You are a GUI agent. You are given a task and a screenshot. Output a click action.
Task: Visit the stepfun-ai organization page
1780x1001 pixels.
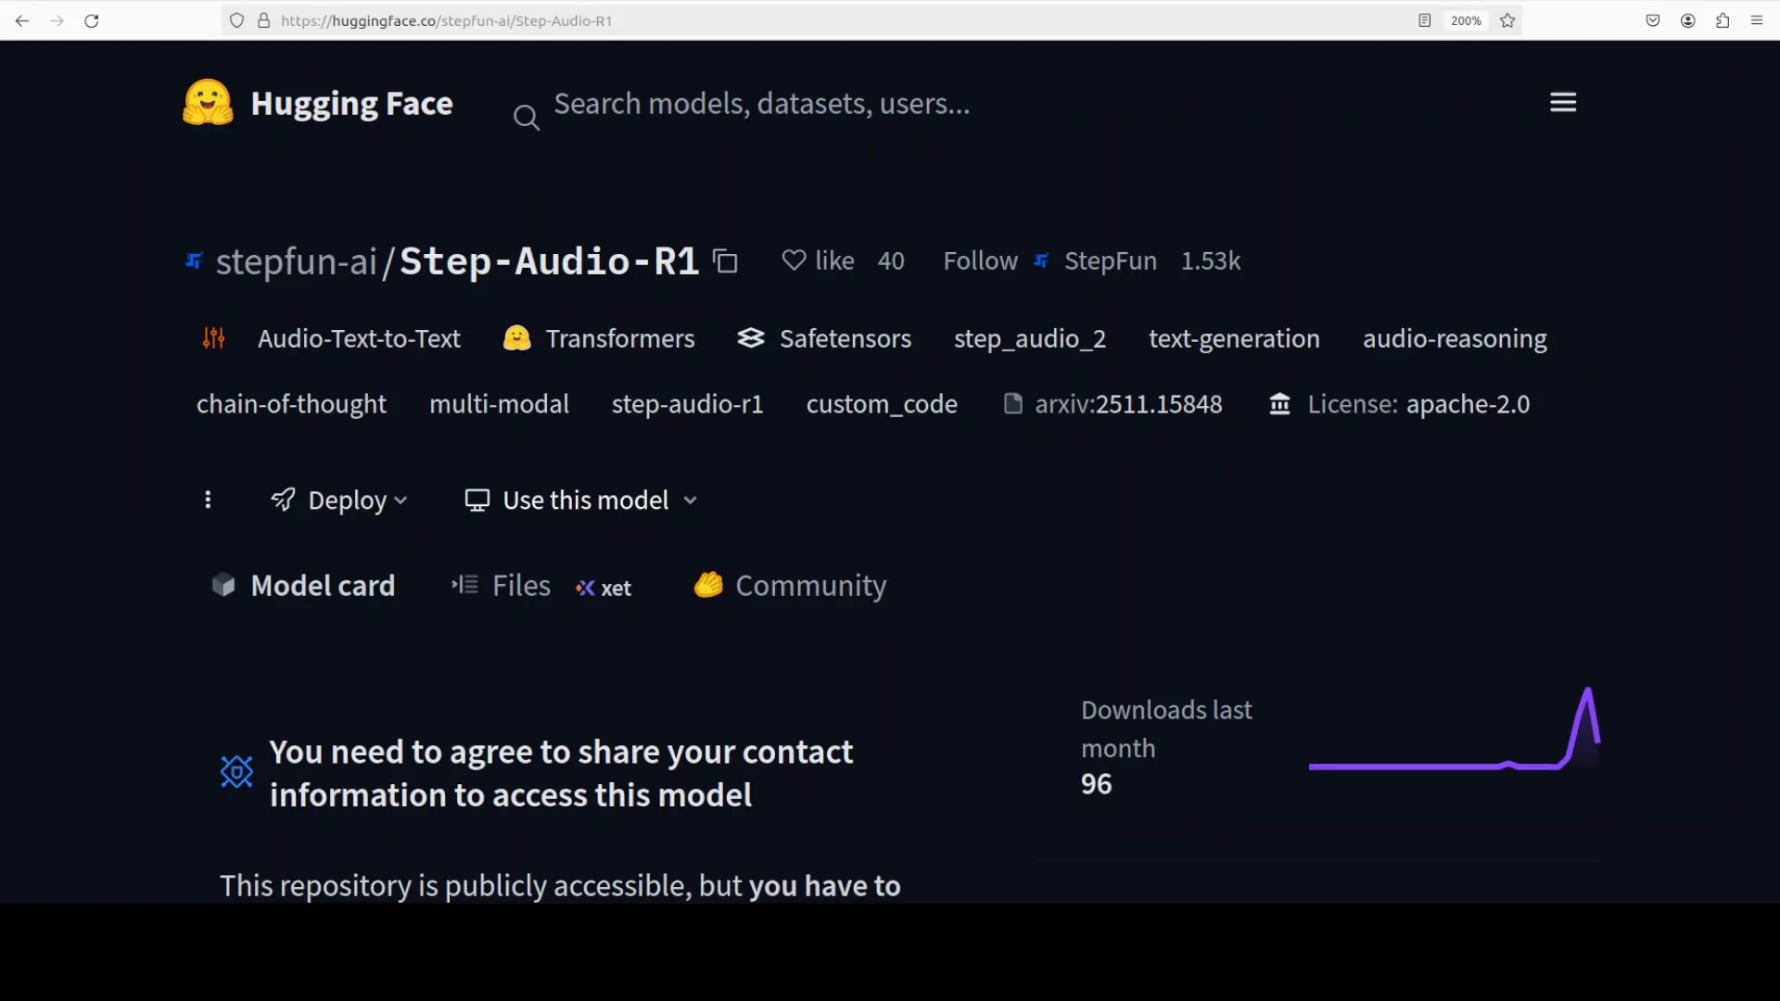click(x=297, y=260)
